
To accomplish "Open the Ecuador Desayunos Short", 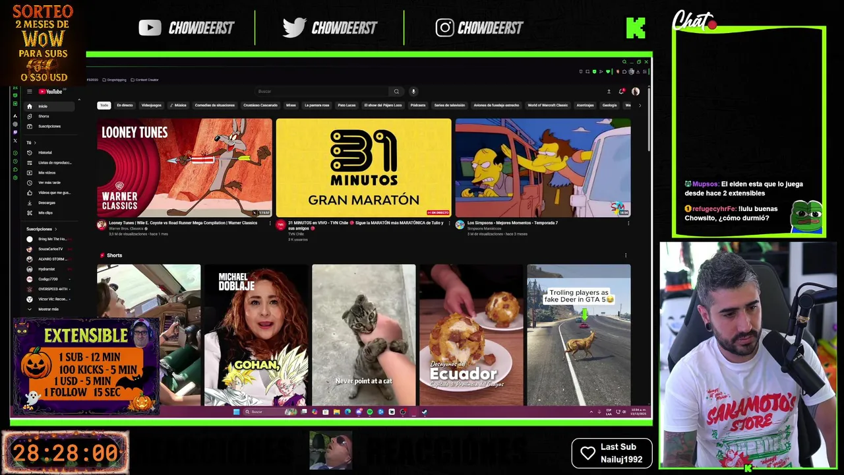I will [x=471, y=334].
